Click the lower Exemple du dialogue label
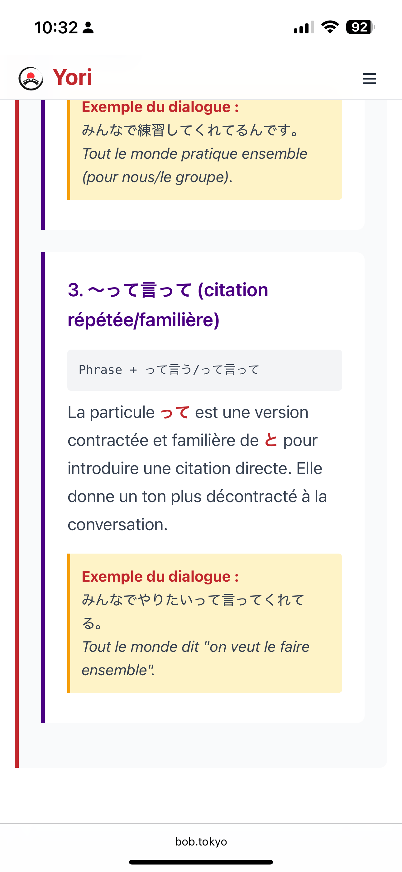The width and height of the screenshot is (402, 872). pyautogui.click(x=160, y=576)
